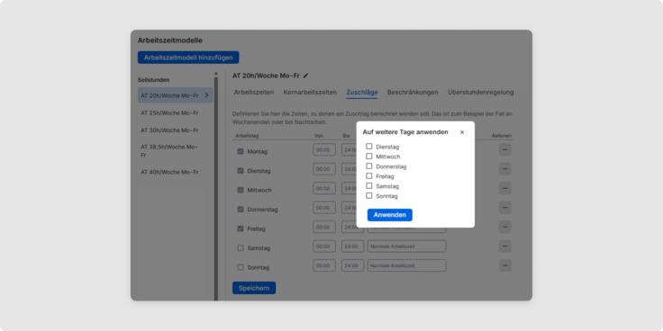This screenshot has height=331, width=663.
Task: Click the Bis time field for Sonntag
Action: pos(352,265)
